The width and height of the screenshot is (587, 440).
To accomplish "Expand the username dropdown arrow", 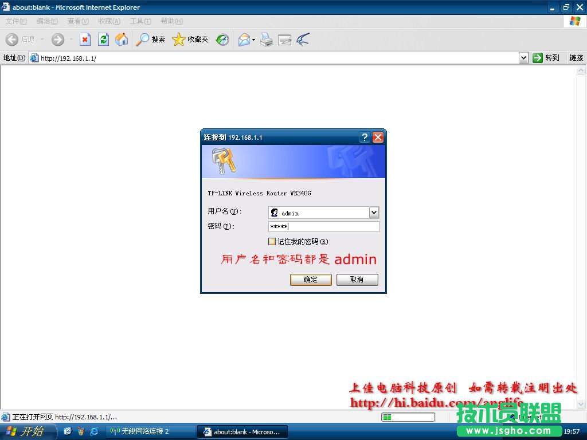I will tap(374, 213).
